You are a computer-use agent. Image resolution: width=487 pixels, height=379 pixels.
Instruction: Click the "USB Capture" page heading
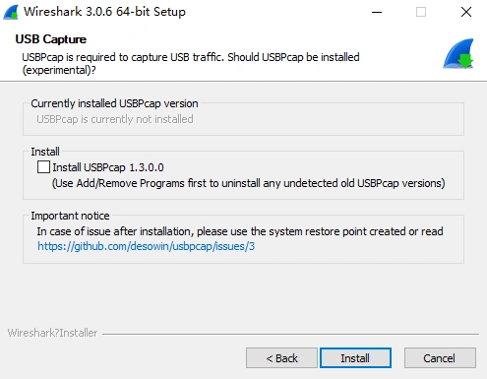(51, 39)
